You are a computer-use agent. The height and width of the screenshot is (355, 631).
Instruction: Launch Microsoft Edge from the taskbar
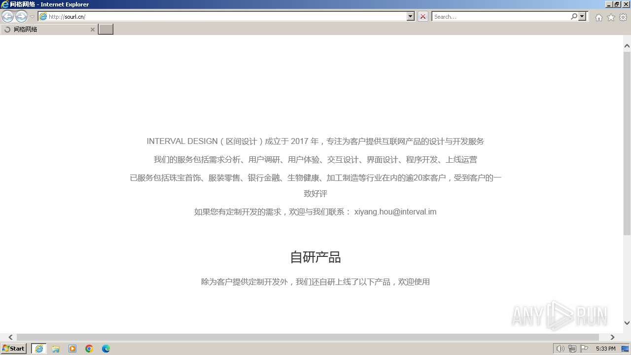click(x=106, y=349)
